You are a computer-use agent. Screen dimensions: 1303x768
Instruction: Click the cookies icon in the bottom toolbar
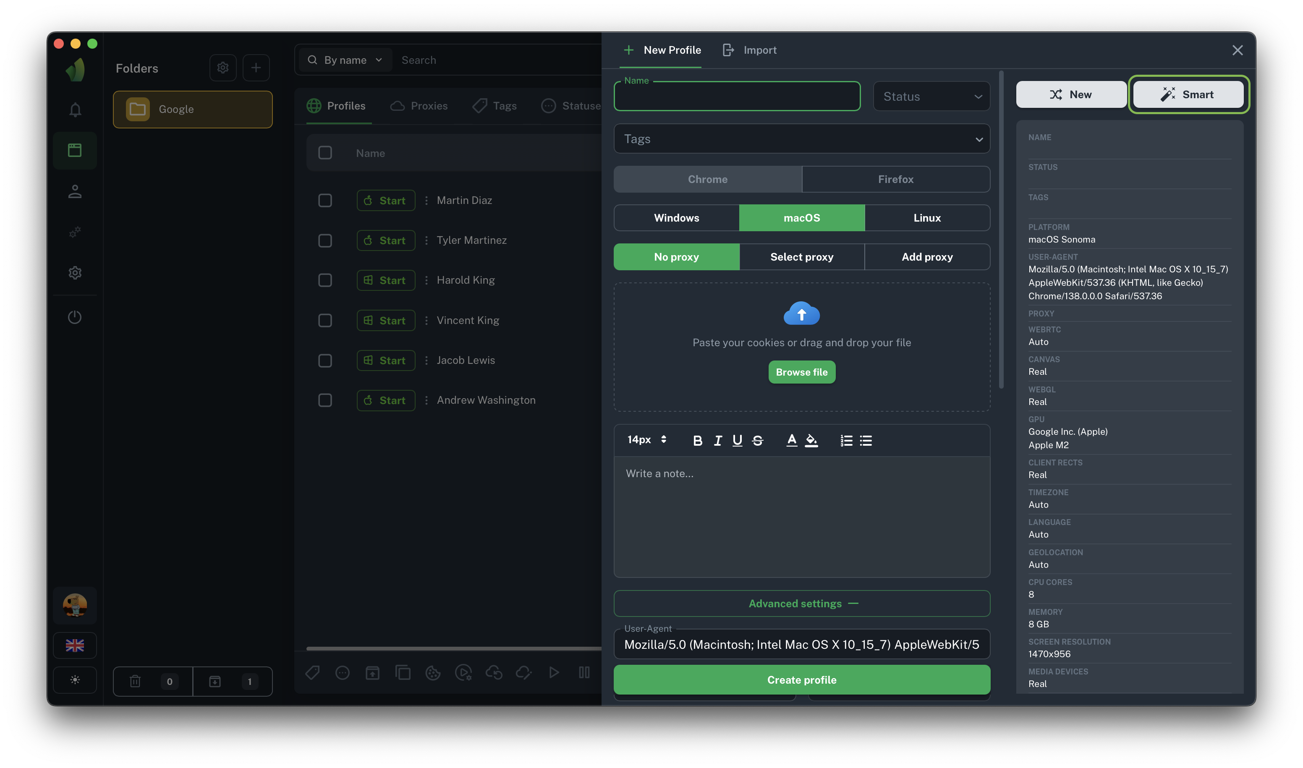pyautogui.click(x=433, y=672)
